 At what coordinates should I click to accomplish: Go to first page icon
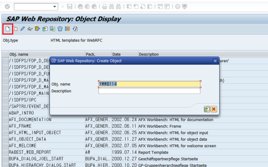(129, 7)
